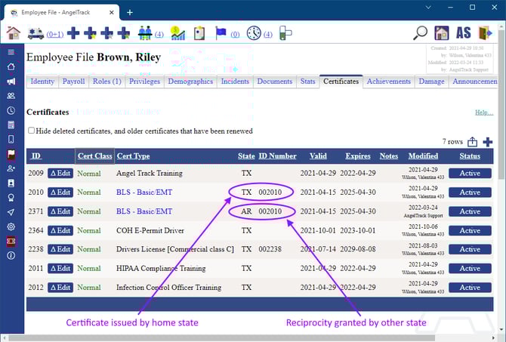Sort the table by Expires column

pyautogui.click(x=358, y=156)
